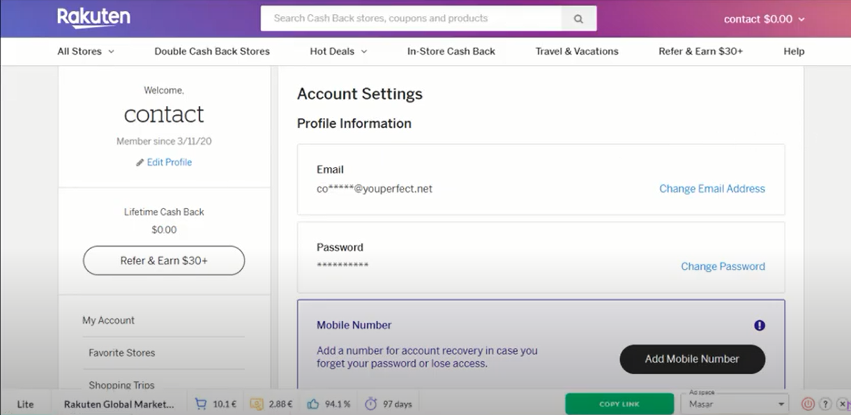851x415 pixels.
Task: Click the question mark help icon
Action: point(825,404)
